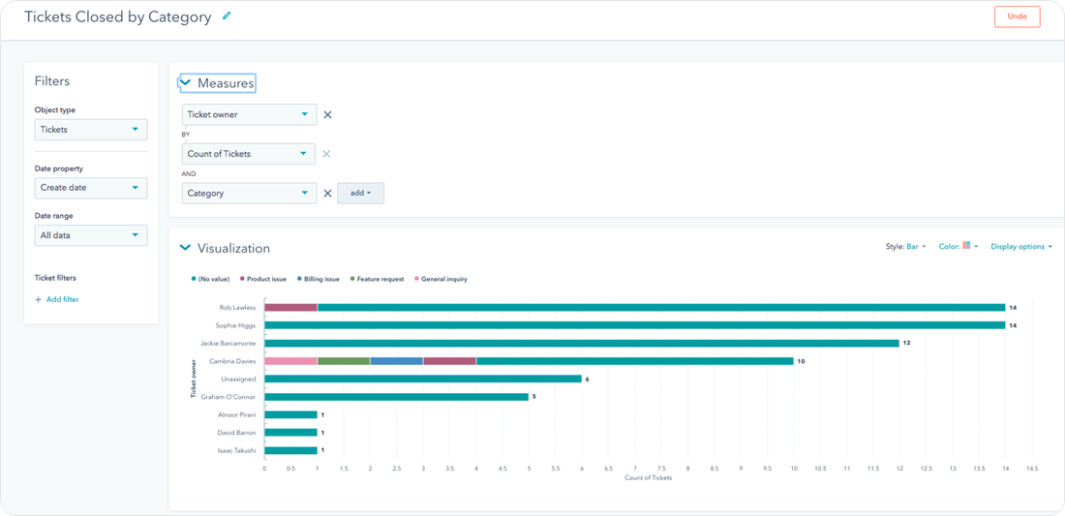Click the X next to Count of Tickets
The width and height of the screenshot is (1065, 516).
click(x=326, y=154)
